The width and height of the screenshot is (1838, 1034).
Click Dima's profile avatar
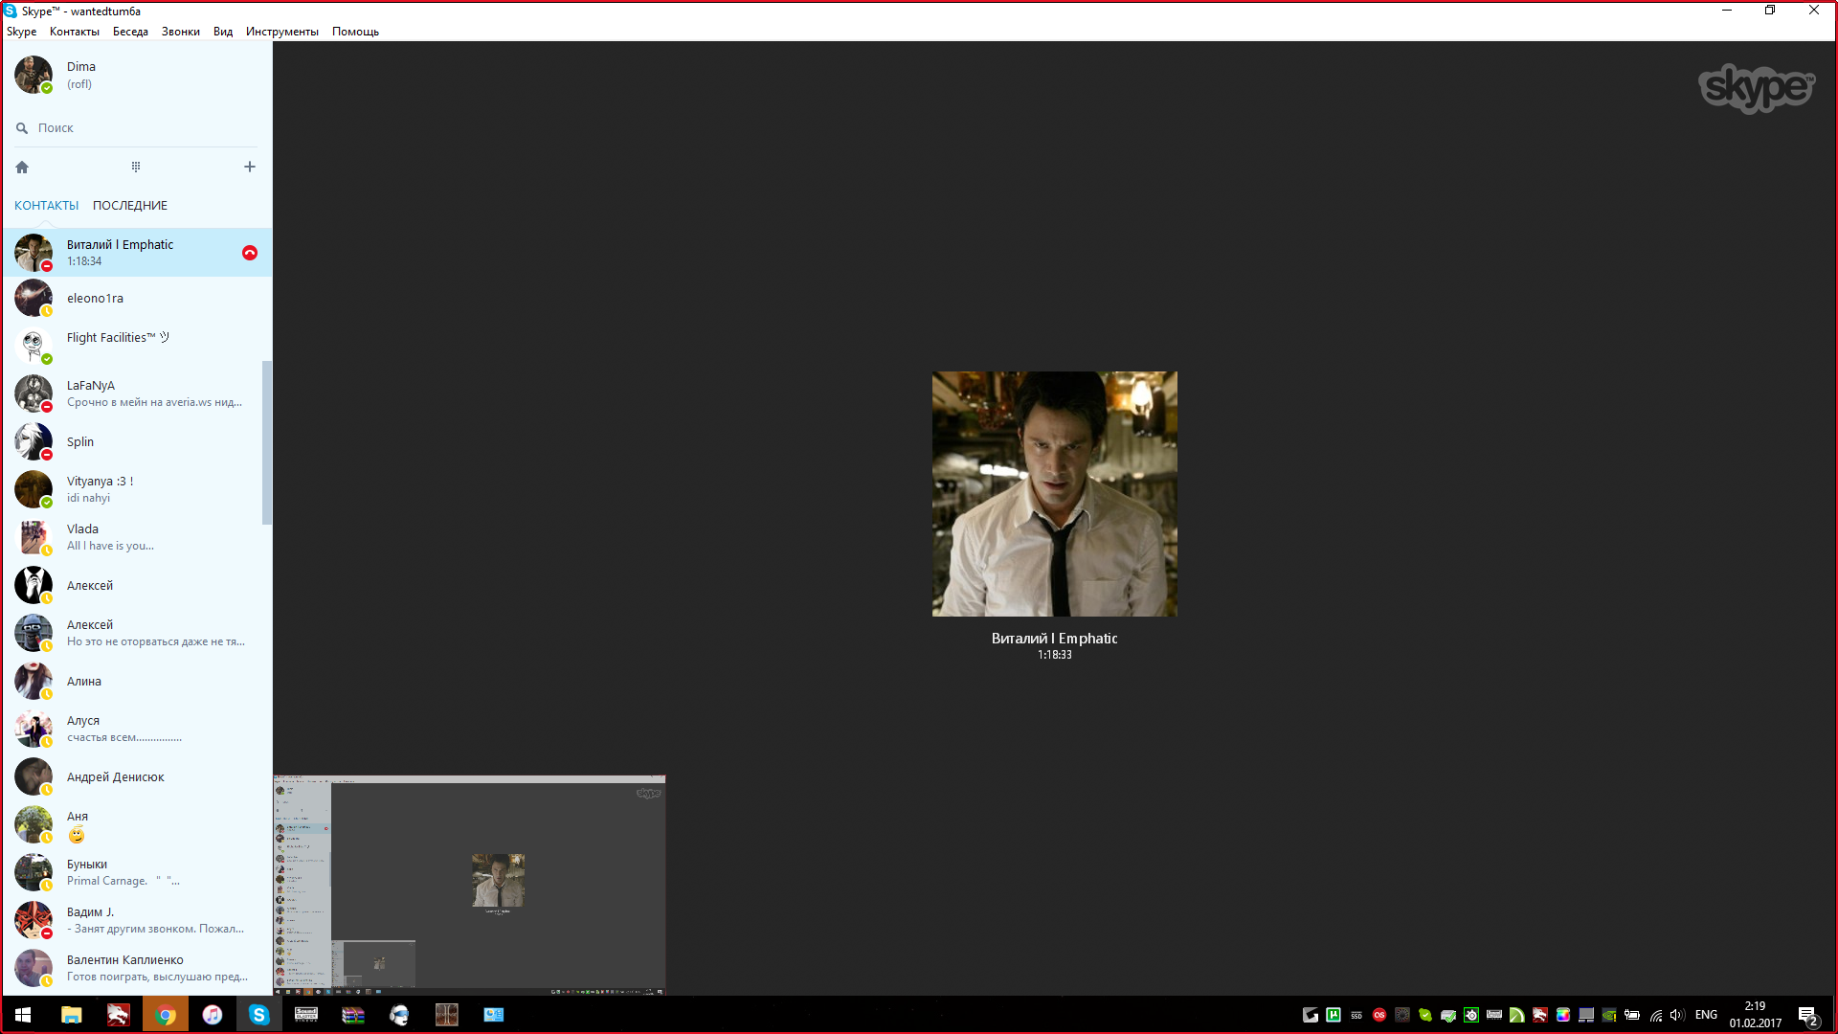click(x=34, y=75)
